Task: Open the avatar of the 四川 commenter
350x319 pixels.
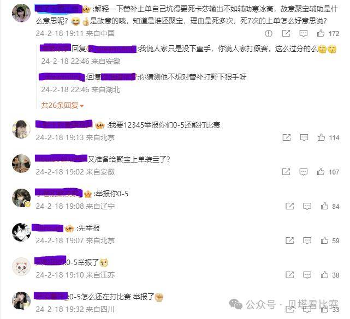Action: [x=21, y=300]
